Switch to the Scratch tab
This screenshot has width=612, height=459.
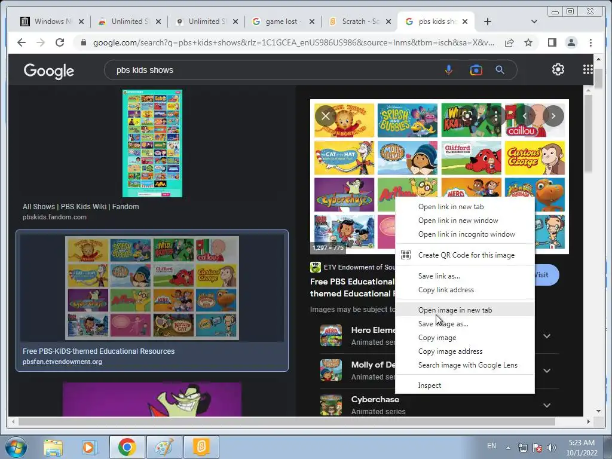[359, 22]
